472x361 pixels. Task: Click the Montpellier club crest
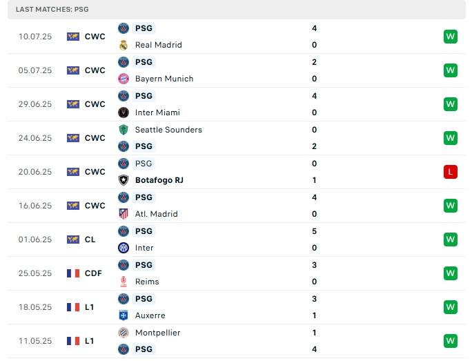pos(124,333)
